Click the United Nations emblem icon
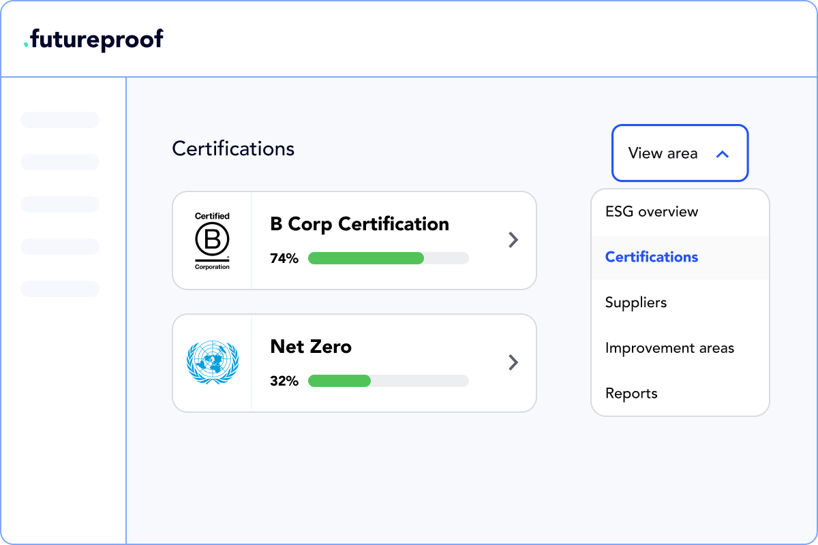Image resolution: width=818 pixels, height=545 pixels. [212, 363]
